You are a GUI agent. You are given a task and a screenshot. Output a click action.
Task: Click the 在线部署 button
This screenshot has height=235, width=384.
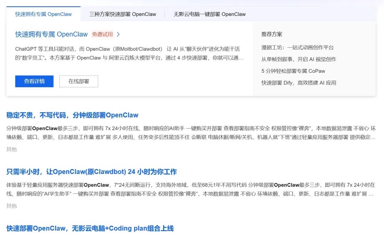pos(79,81)
